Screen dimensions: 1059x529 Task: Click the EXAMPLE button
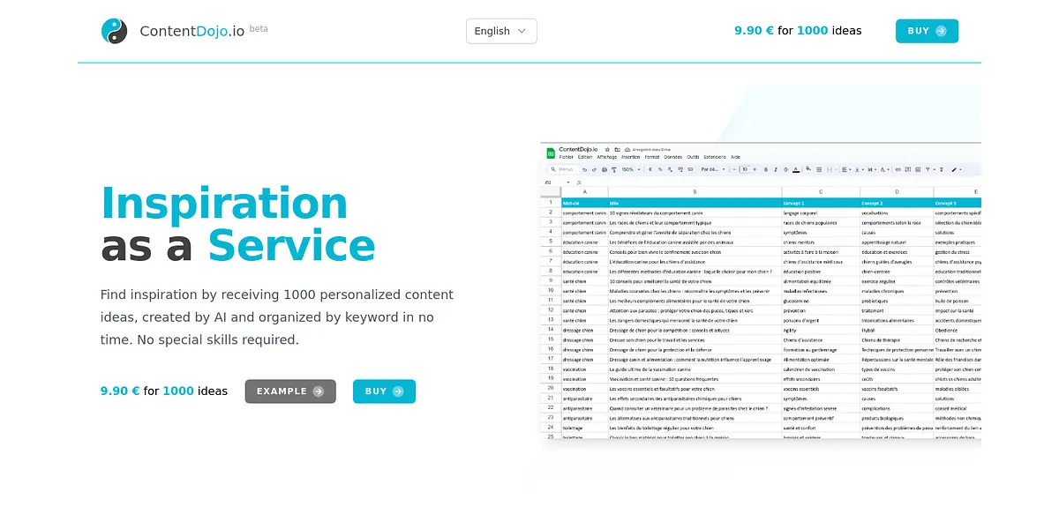[290, 391]
